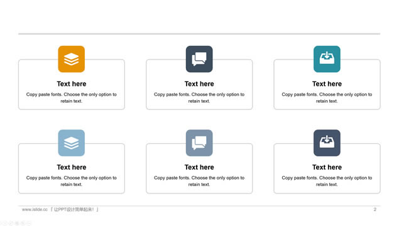Open the www.islide.cc footer link
Viewport: 399px width, 226px height.
35,210
